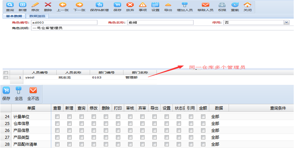Switch to the 基本数据 tab

pos(14,16)
